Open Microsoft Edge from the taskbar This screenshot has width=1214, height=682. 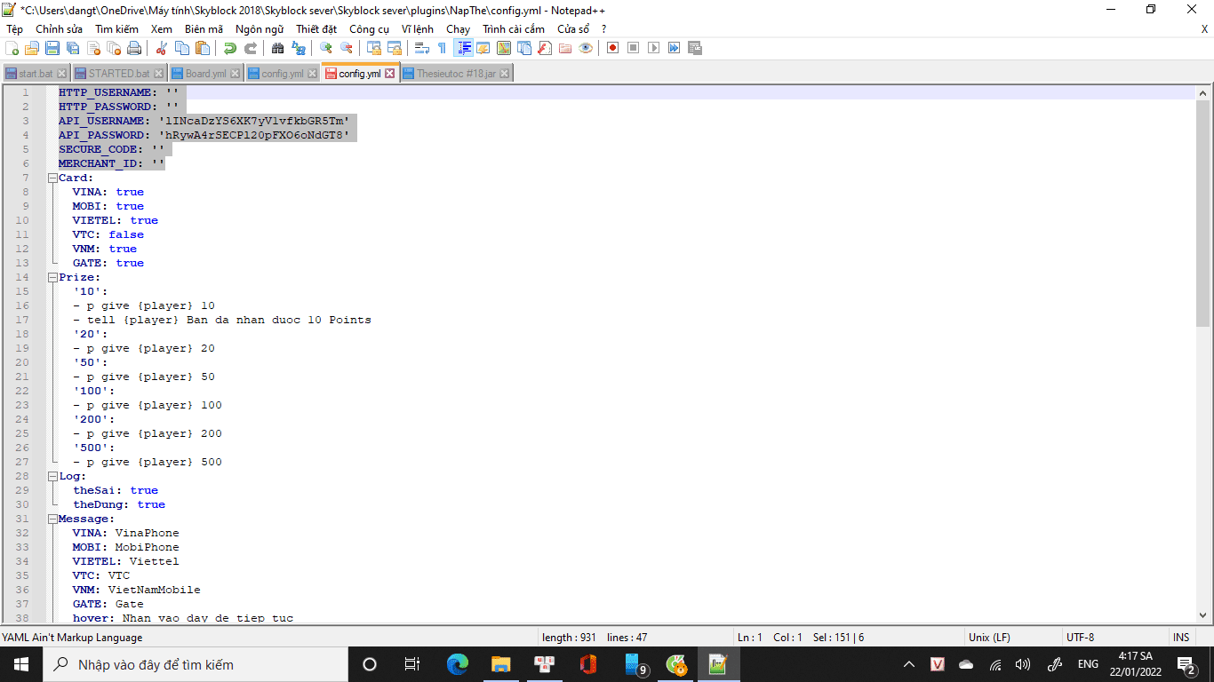(x=458, y=664)
